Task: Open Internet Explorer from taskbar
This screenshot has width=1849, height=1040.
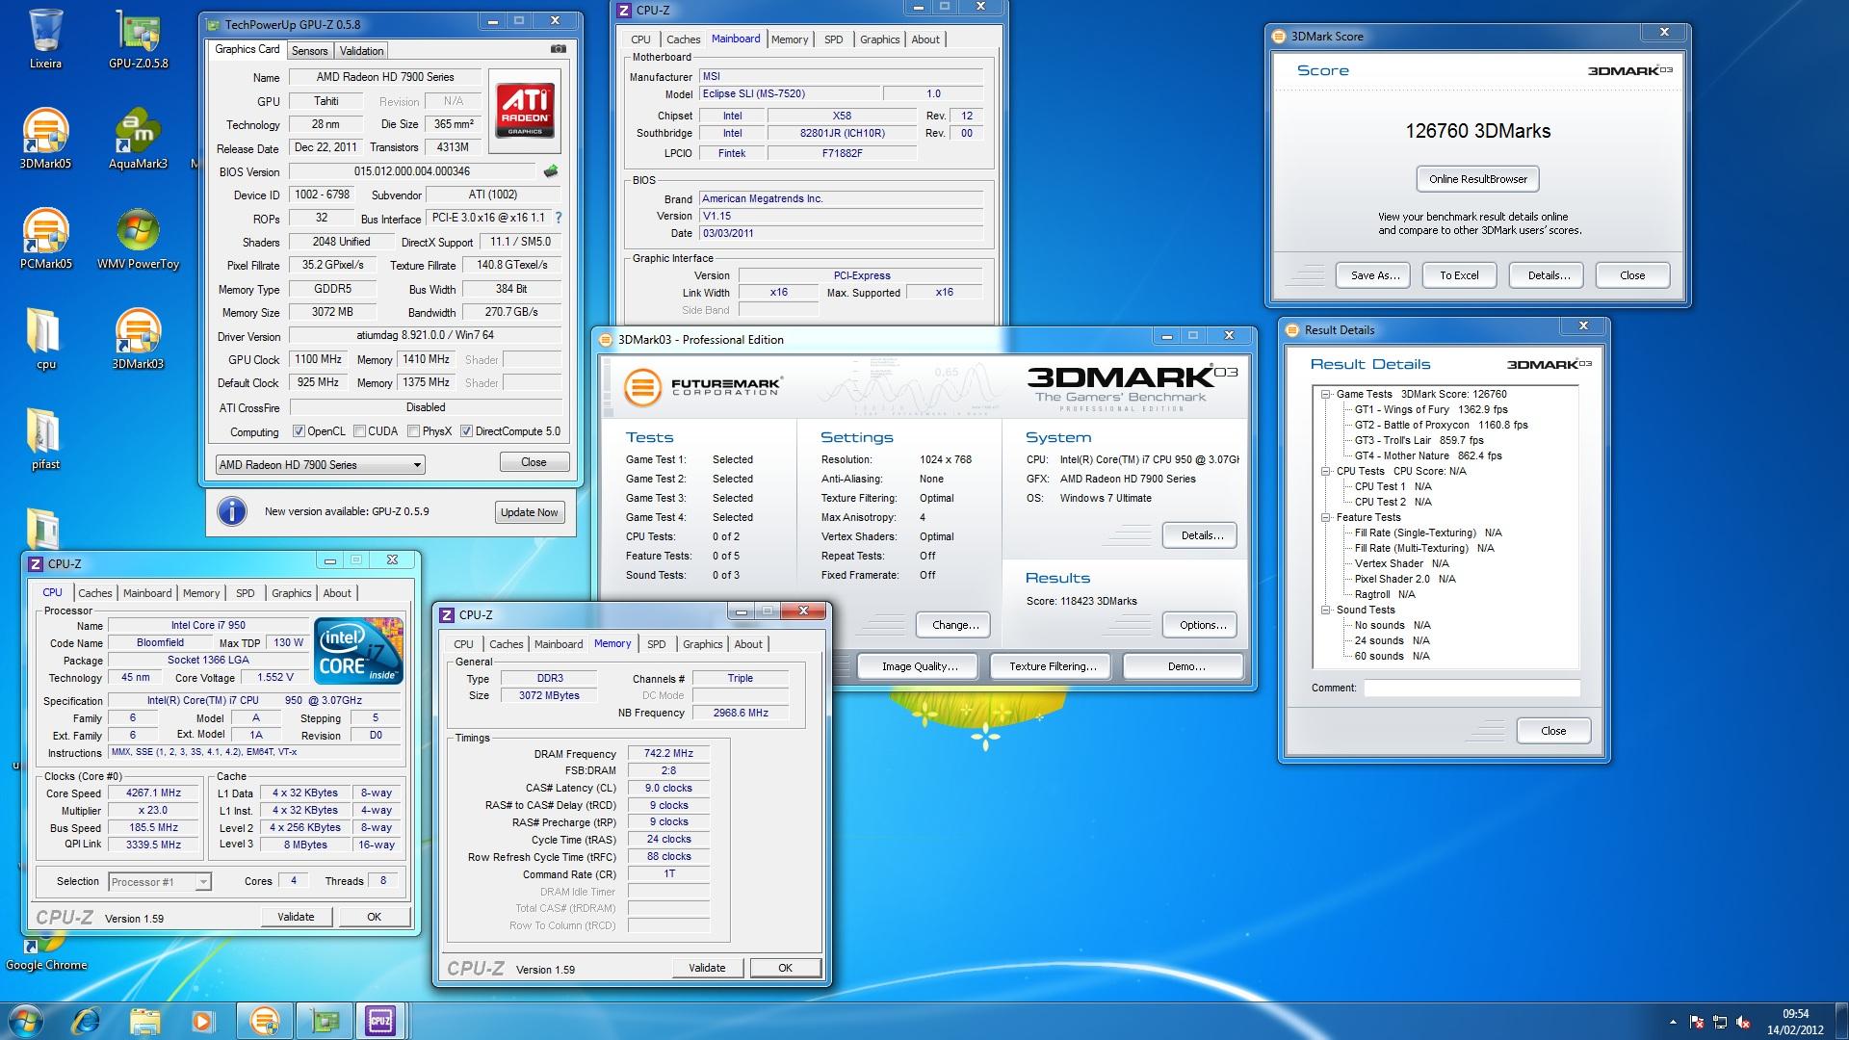Action: [x=87, y=1021]
